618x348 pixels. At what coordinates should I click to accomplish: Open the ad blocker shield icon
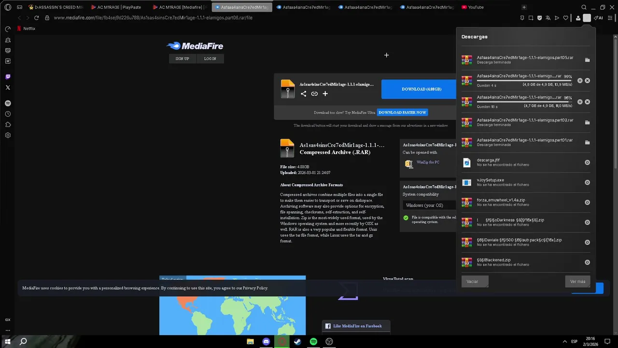(539, 18)
